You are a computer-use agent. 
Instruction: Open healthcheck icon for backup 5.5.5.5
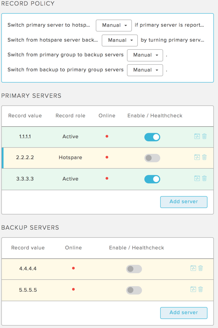point(193,289)
